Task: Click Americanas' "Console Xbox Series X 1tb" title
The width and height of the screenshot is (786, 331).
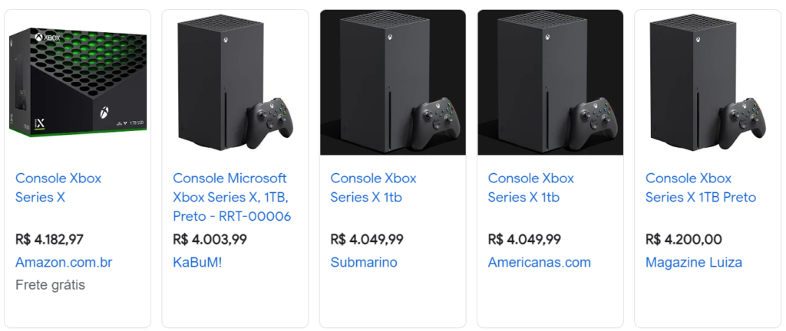Action: 530,188
